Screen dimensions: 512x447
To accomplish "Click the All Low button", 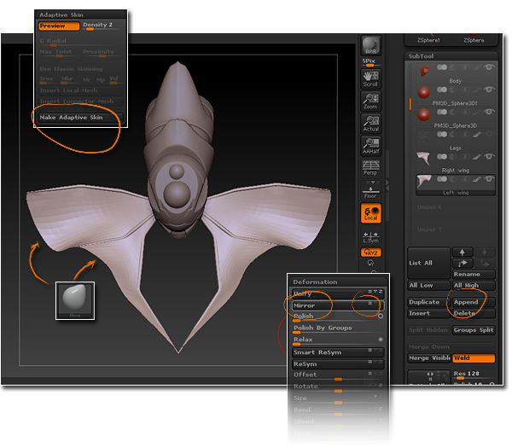I will [428, 286].
